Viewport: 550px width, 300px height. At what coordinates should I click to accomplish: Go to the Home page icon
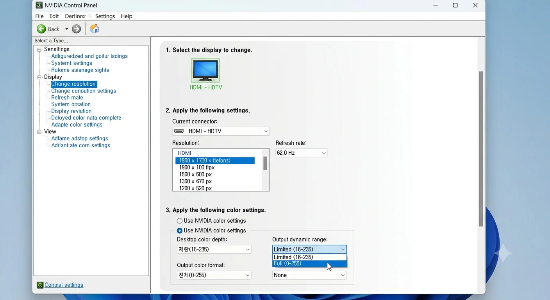click(x=94, y=29)
